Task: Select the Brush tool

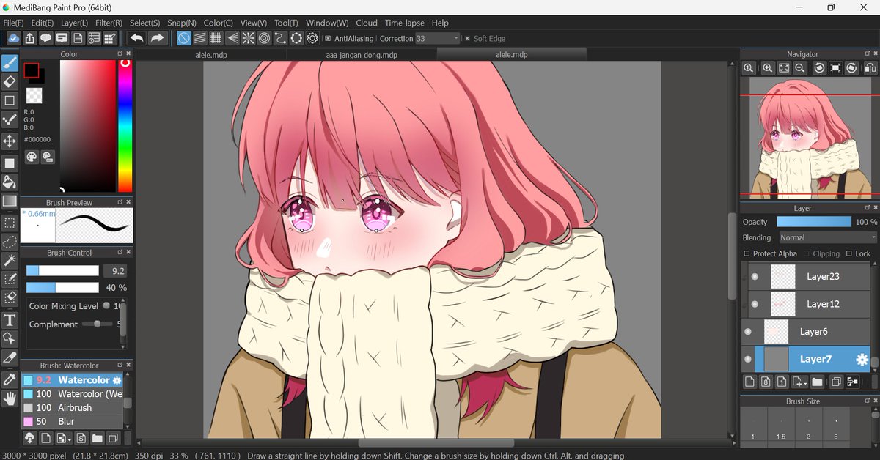Action: coord(10,62)
